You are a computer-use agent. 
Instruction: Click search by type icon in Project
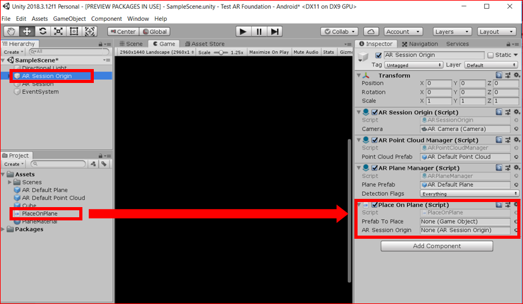[93, 163]
